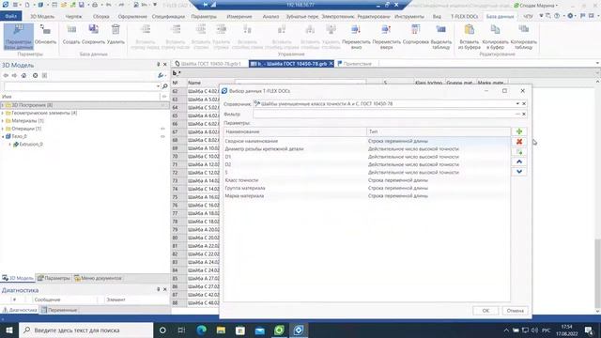Click Переместить вниз in the ribbon

click(x=356, y=37)
